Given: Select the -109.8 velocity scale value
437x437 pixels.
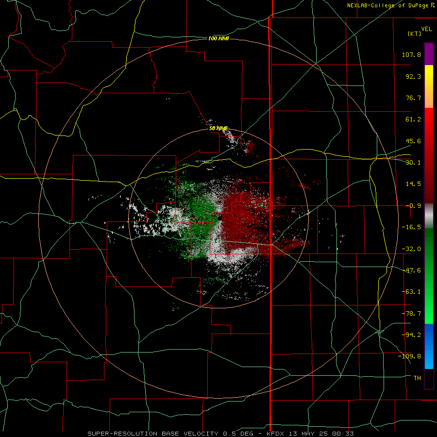Looking at the screenshot, I should tap(409, 356).
